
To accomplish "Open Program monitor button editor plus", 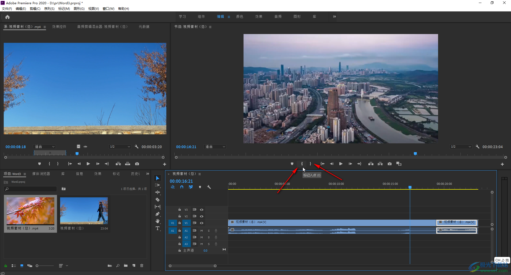I will click(x=502, y=164).
